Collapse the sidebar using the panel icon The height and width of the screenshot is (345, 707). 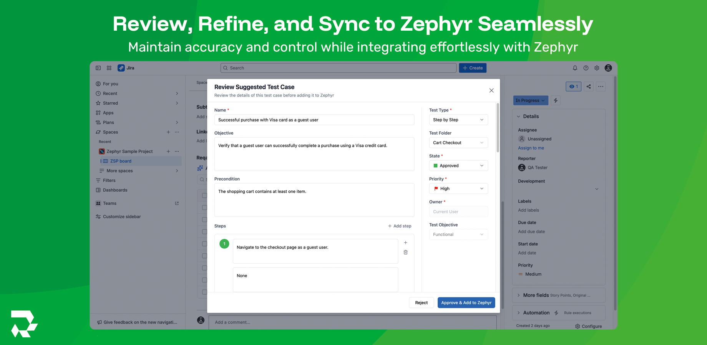coord(98,68)
